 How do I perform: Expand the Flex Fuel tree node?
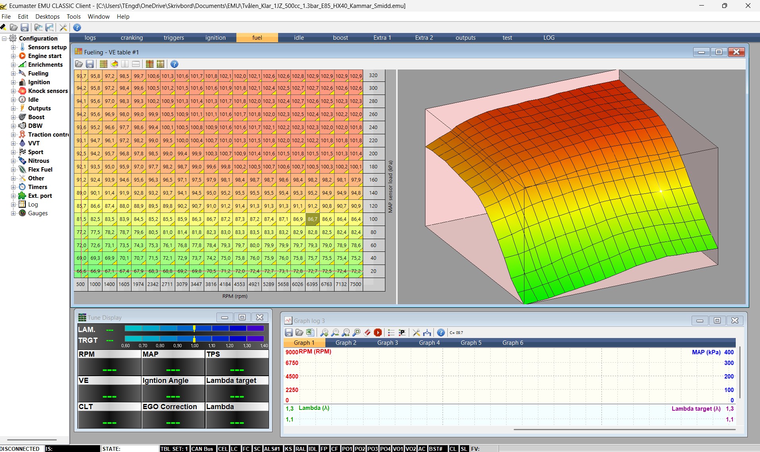click(x=13, y=170)
